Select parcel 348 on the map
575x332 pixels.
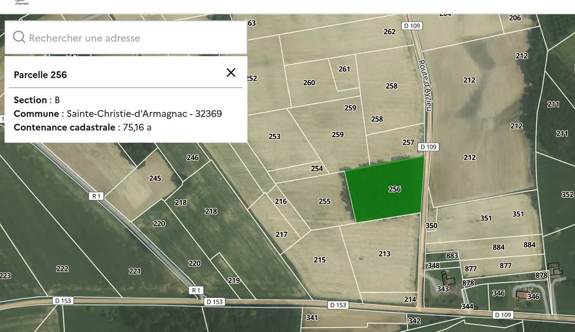pos(433,265)
